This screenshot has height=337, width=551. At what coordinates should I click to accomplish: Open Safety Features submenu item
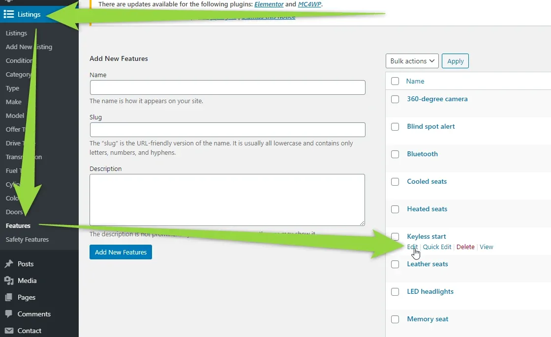27,239
